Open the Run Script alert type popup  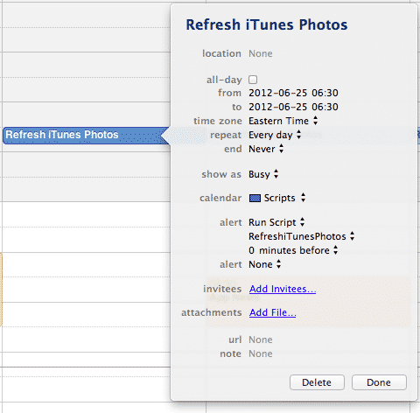(x=276, y=222)
